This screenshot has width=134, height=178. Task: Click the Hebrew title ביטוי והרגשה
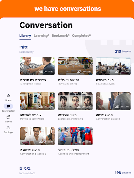click(x=67, y=115)
